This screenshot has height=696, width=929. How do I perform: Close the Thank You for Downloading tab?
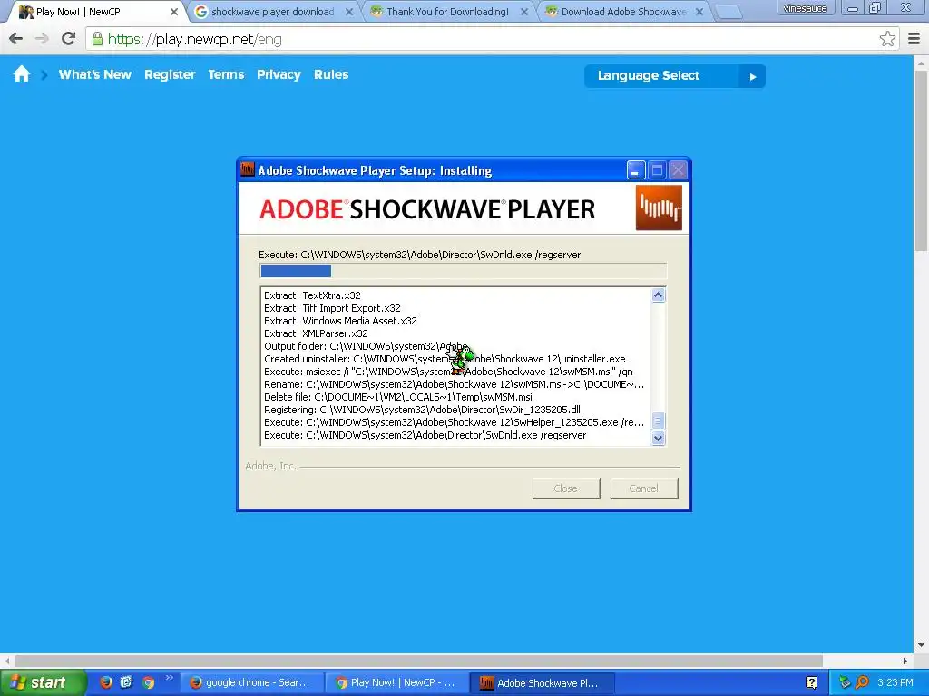tap(524, 12)
